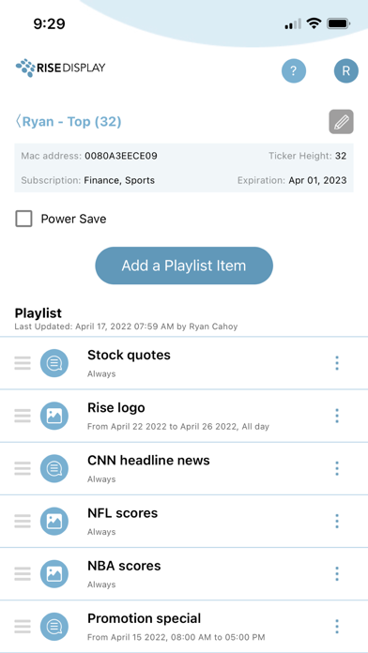Open the help question mark icon
Screen dimensions: 368x653
click(x=294, y=70)
